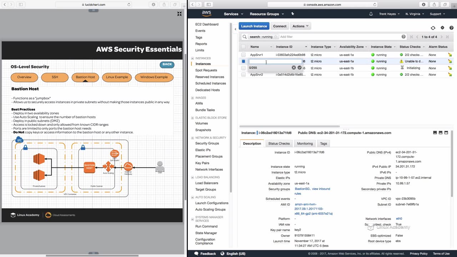Click the Share icon in AWS Safari window
Screen dimensions: 457x257
point(434,5)
